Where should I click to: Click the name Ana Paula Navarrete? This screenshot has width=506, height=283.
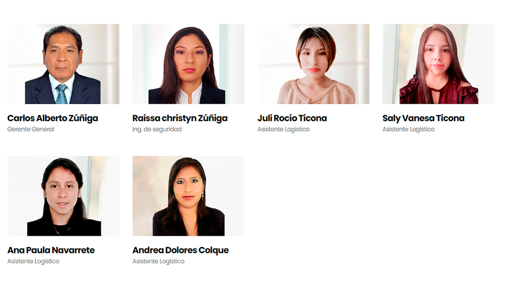click(51, 250)
